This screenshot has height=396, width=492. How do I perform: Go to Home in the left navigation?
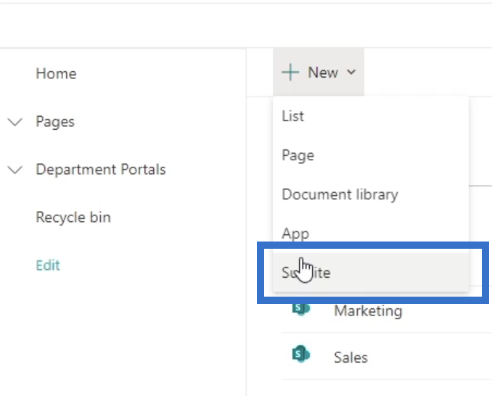[56, 74]
